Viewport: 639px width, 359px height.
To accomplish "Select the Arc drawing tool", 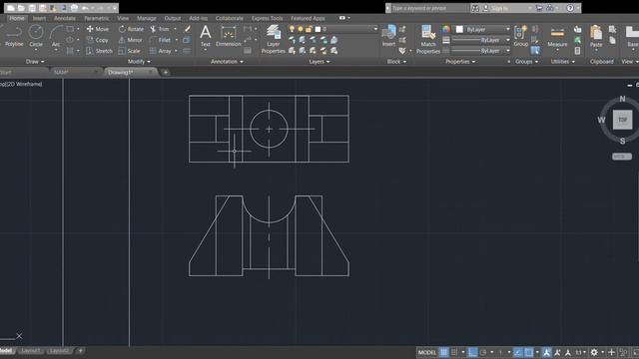I will [56, 36].
